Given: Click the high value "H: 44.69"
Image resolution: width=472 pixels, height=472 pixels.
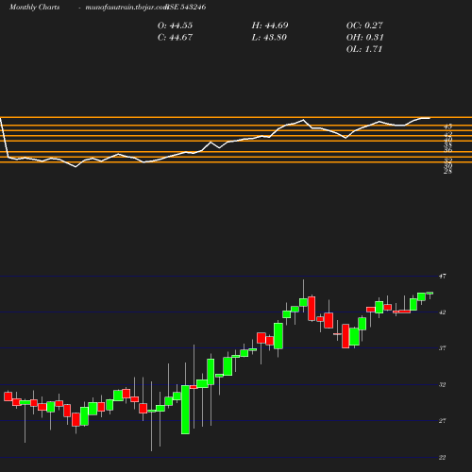Looking at the screenshot, I should (x=270, y=25).
